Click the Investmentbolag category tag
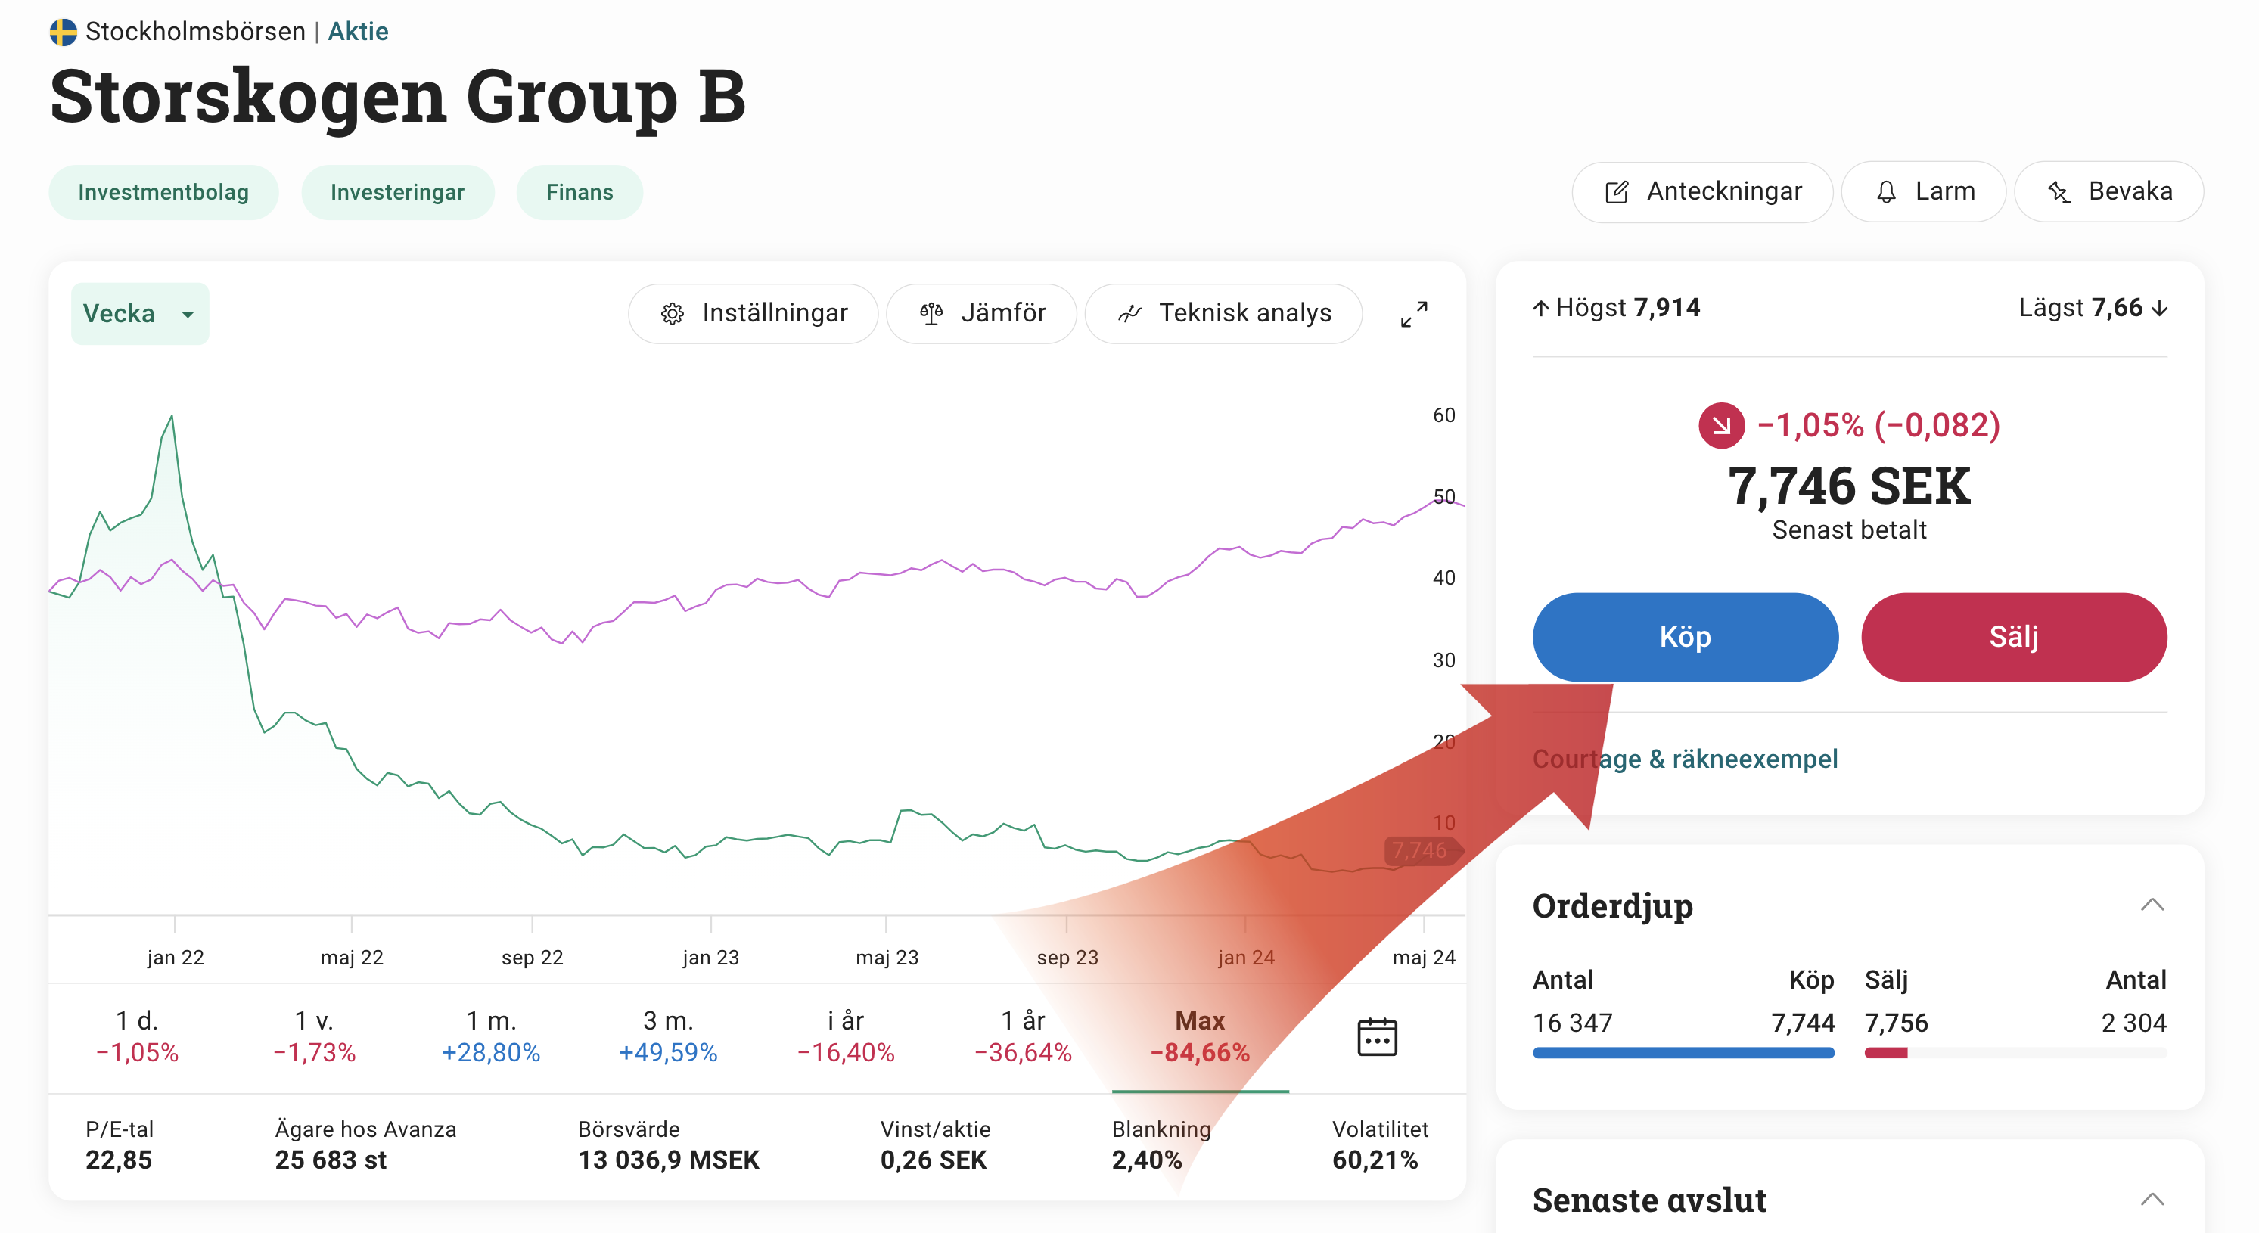This screenshot has height=1233, width=2259. click(x=163, y=192)
